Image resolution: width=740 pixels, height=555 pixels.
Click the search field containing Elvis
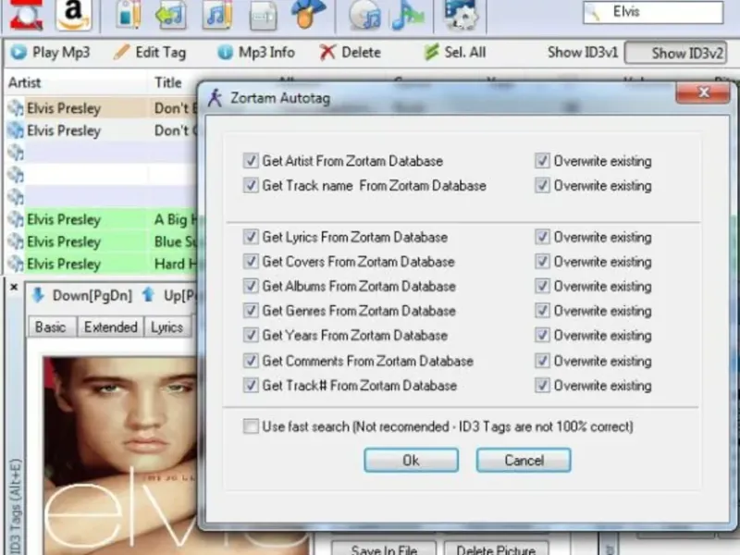click(653, 12)
